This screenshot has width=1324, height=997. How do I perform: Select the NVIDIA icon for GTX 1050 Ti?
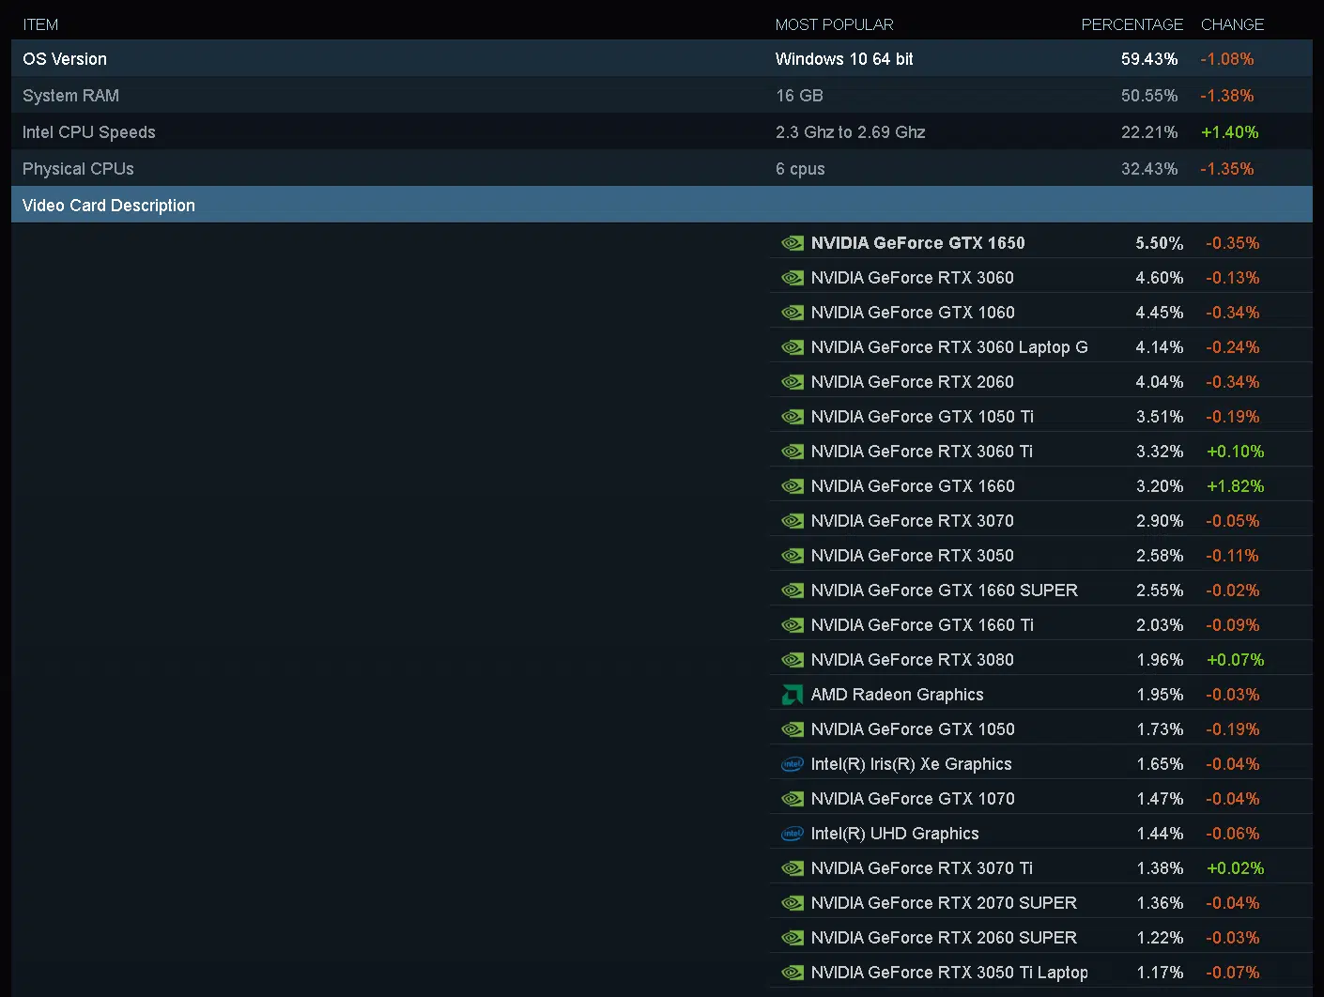point(793,417)
